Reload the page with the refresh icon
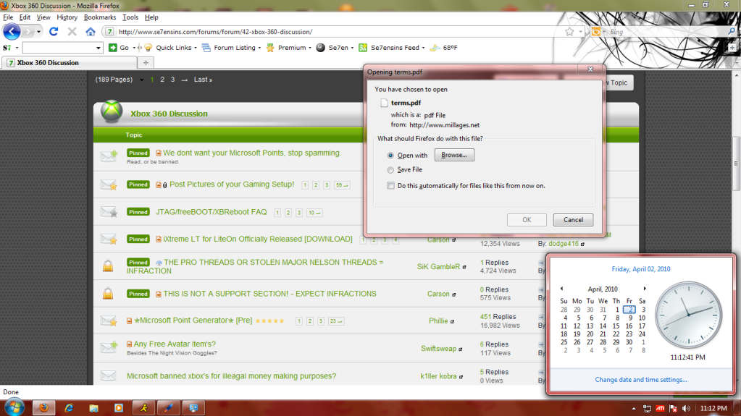 click(x=54, y=32)
